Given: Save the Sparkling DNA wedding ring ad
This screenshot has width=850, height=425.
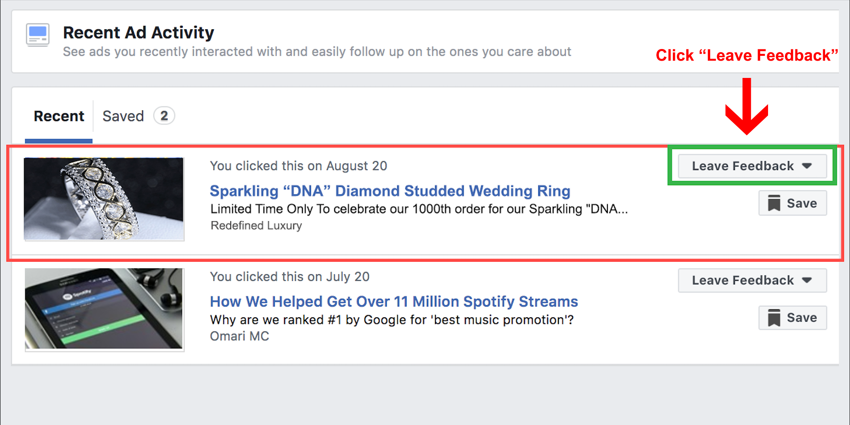Looking at the screenshot, I should pyautogui.click(x=793, y=203).
